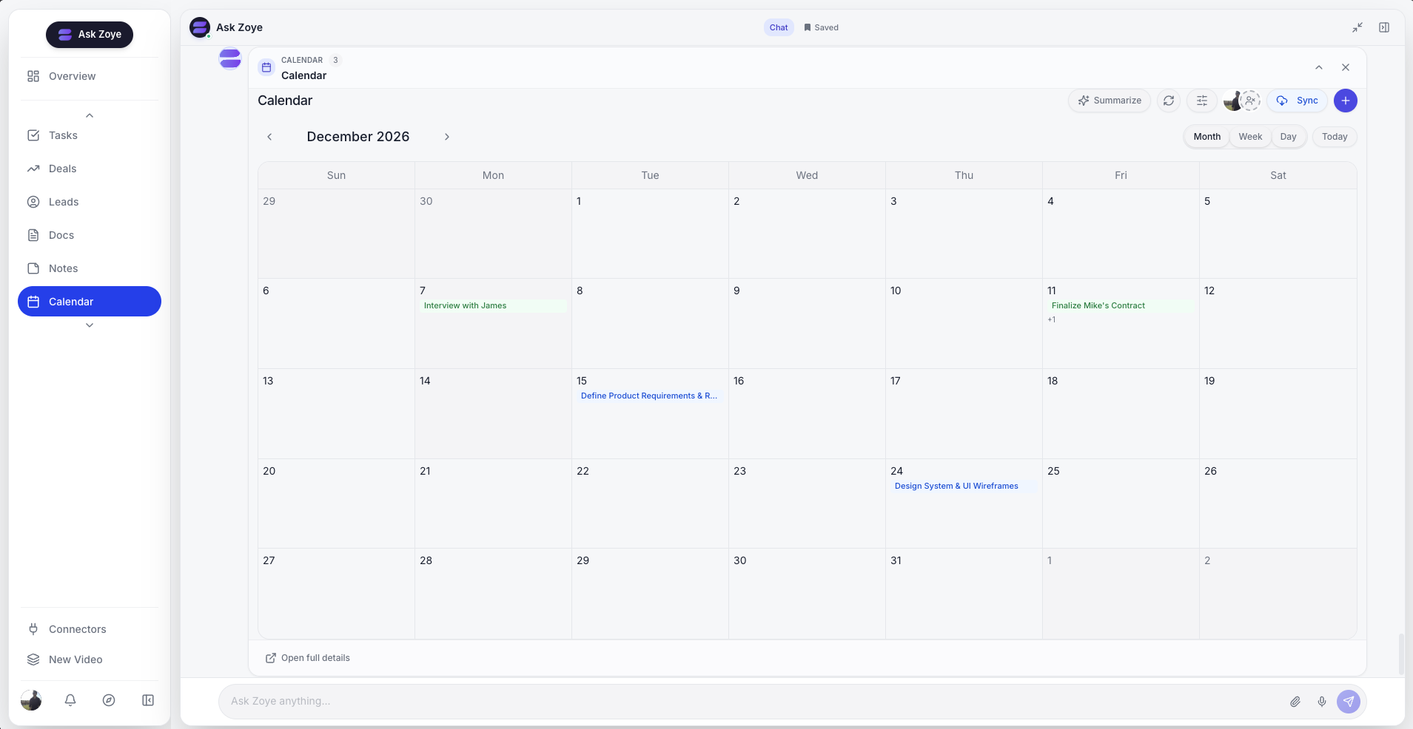1413x729 pixels.
Task: Click the add event plus button
Action: click(x=1346, y=101)
